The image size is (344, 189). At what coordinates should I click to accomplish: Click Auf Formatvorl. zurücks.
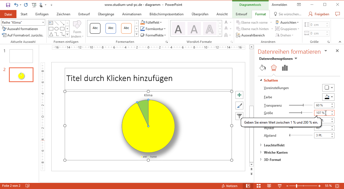tap(23, 35)
